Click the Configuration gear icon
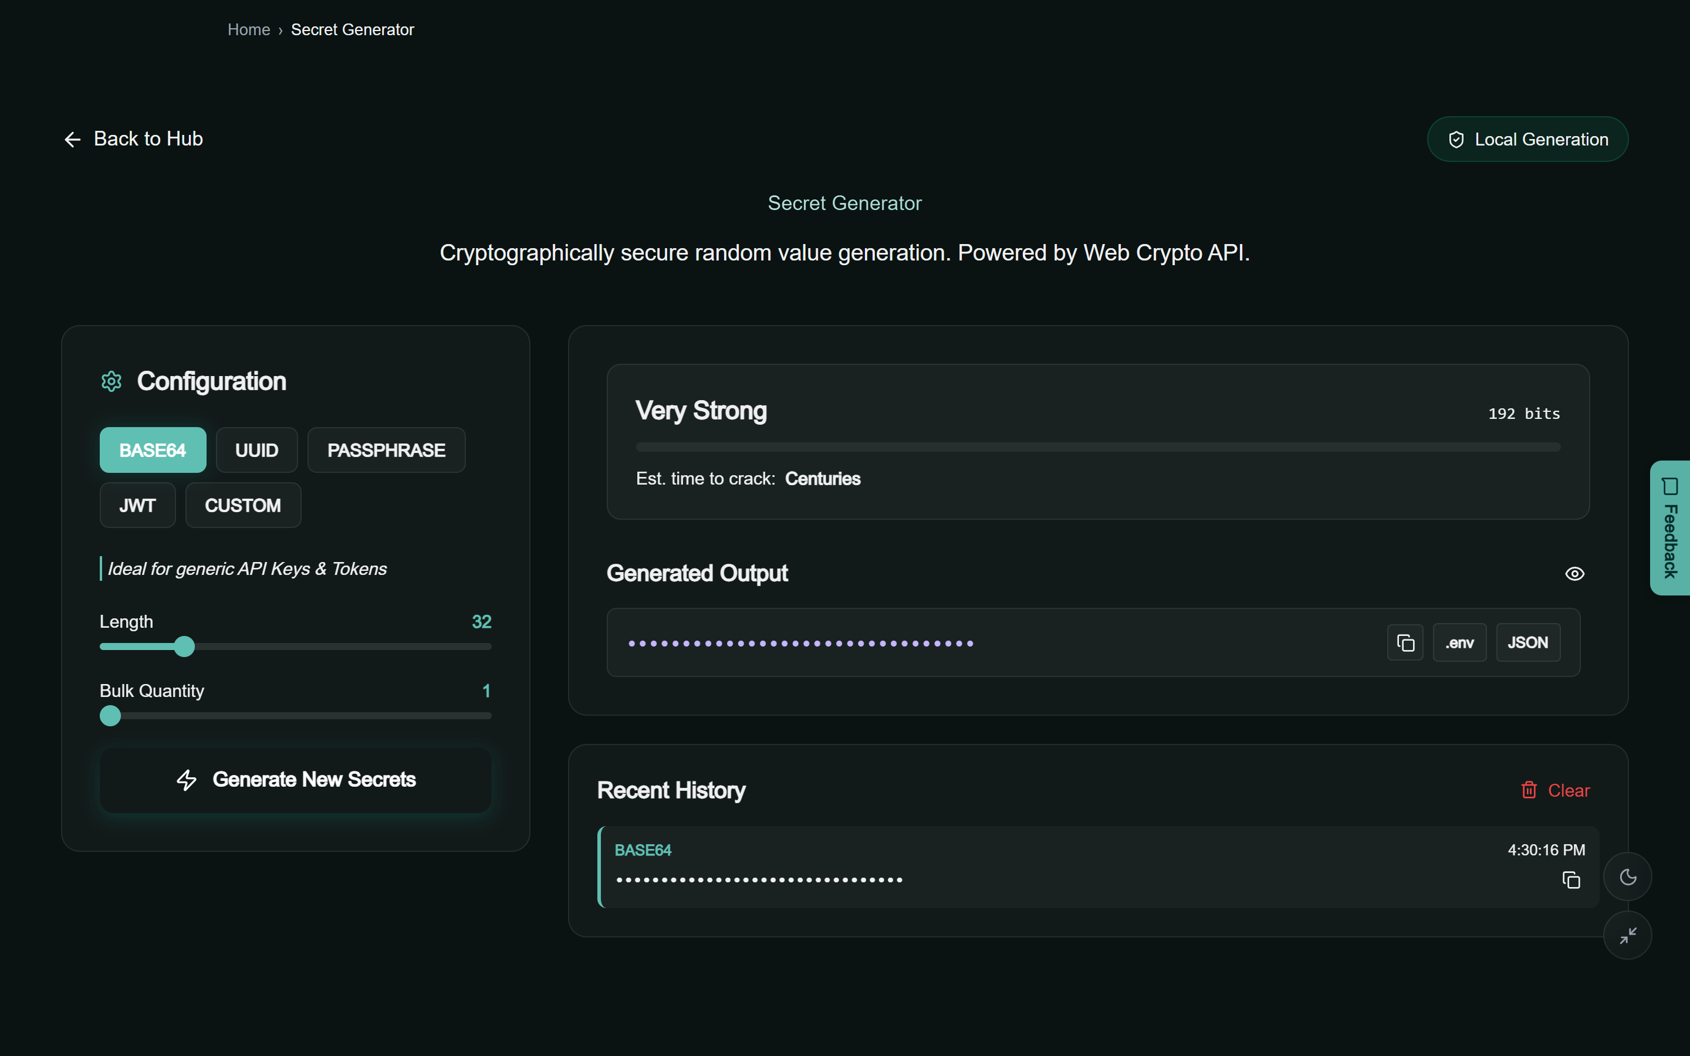The image size is (1690, 1056). (111, 381)
